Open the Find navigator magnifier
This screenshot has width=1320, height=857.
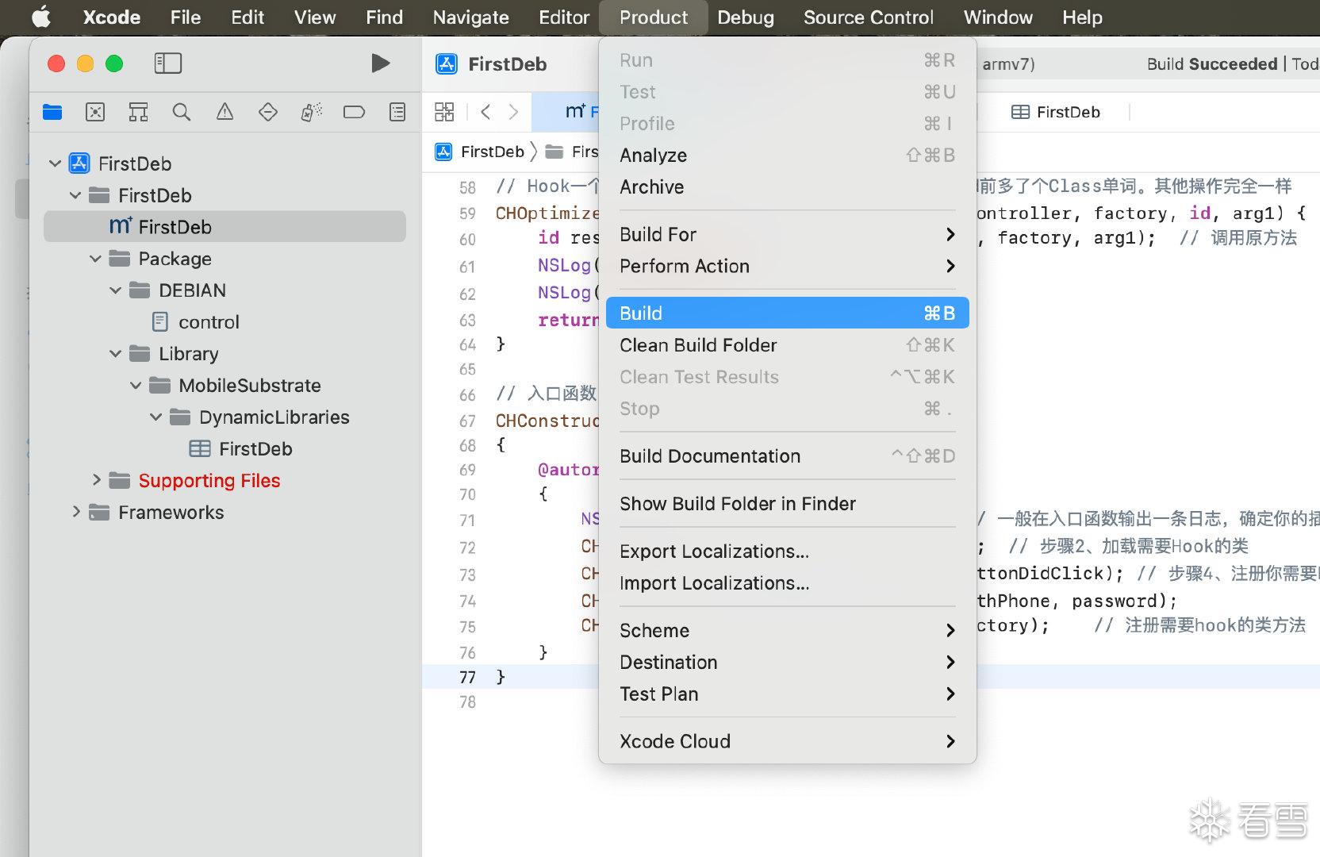pos(182,112)
